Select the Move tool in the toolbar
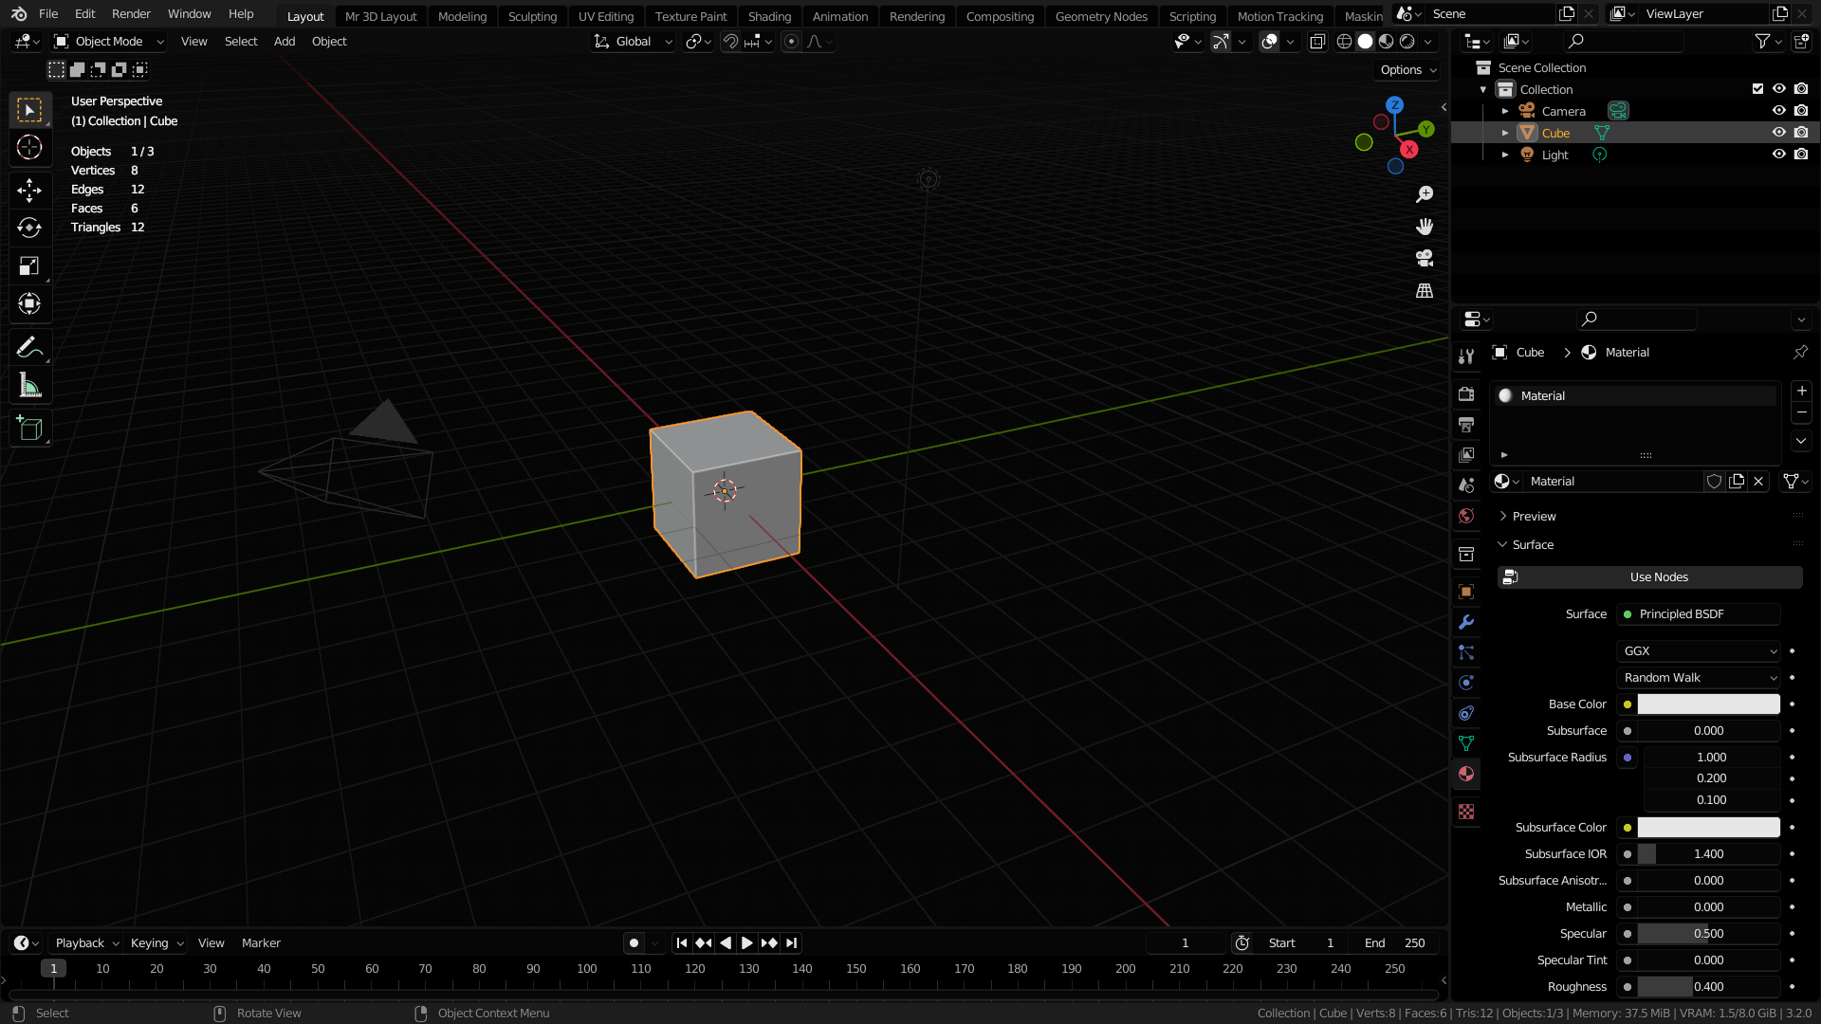Image resolution: width=1821 pixels, height=1024 pixels. coord(29,190)
